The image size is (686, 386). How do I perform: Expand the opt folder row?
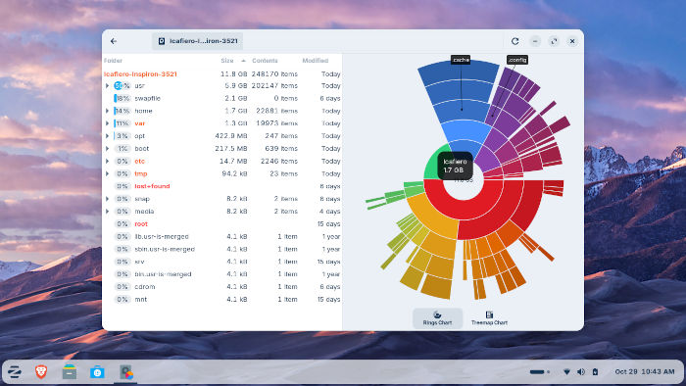click(107, 136)
